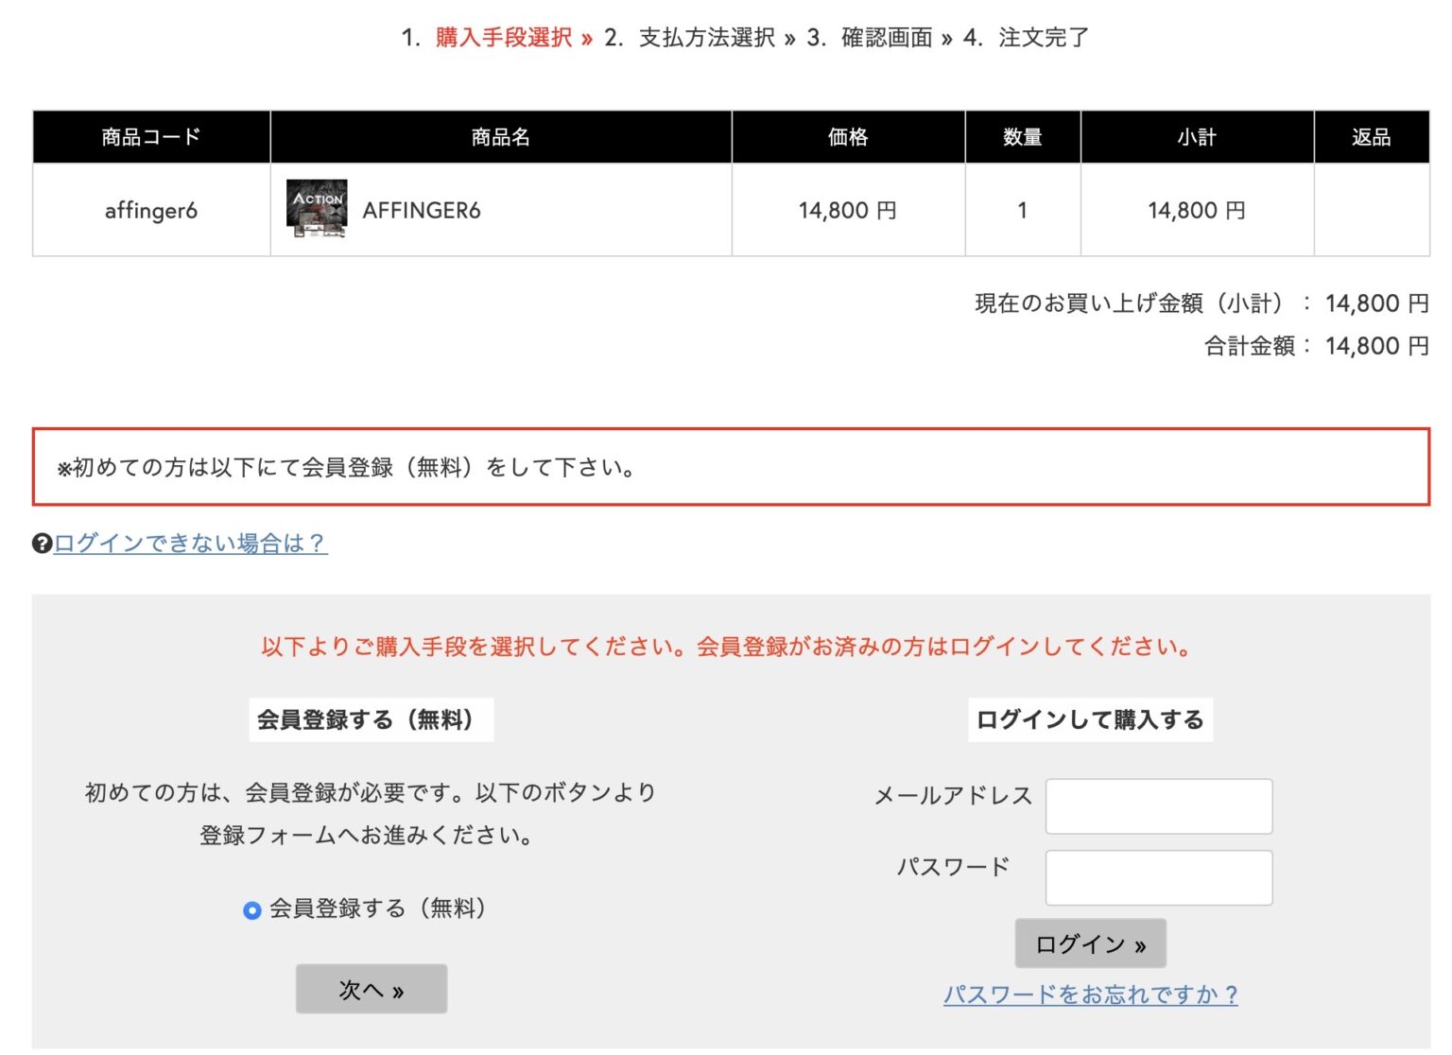Select step 2 支払方法選択
Viewport: 1452px width, 1055px height.
pyautogui.click(x=706, y=39)
